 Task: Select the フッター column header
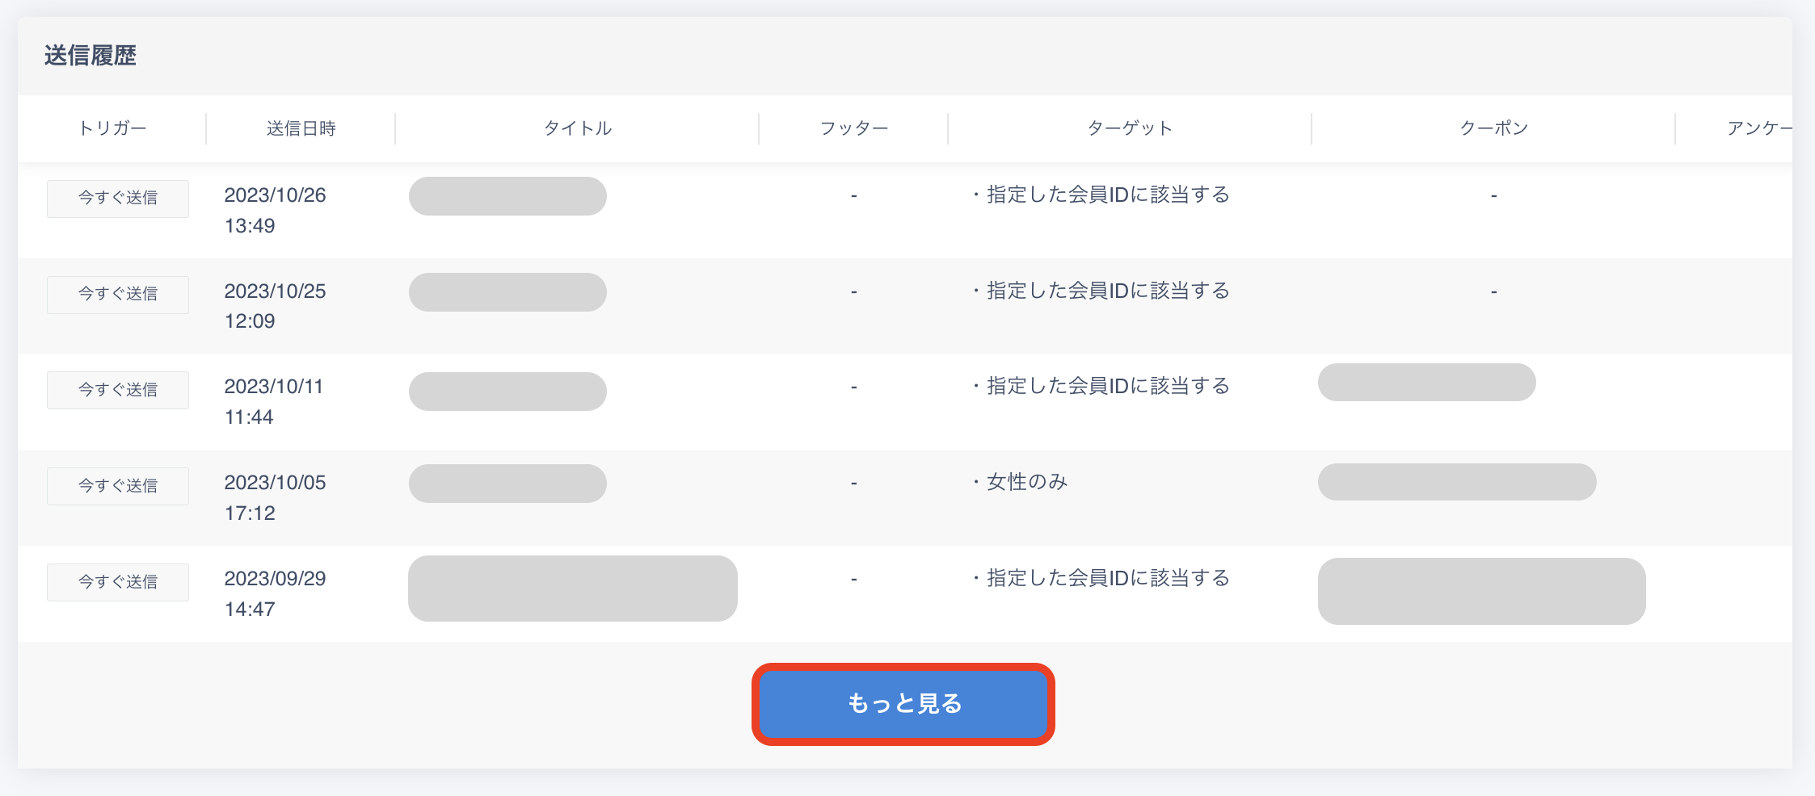[x=853, y=128]
